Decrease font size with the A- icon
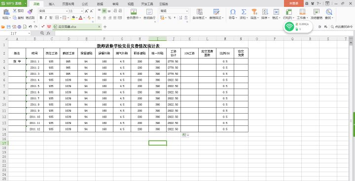Image resolution: width=355 pixels, height=181 pixels. [x=92, y=11]
